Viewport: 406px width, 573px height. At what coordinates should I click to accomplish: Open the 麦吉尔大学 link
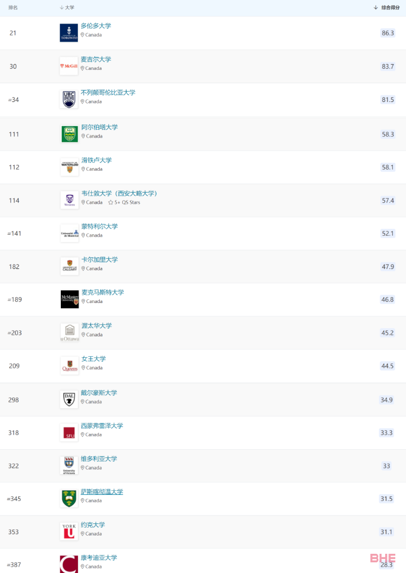click(x=95, y=59)
